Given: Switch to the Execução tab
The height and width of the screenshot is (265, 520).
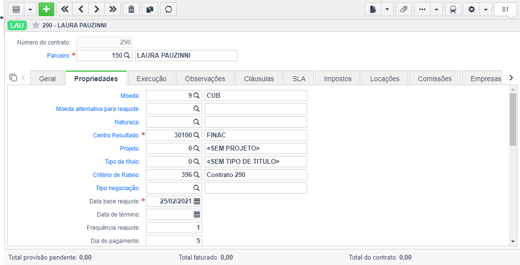Looking at the screenshot, I should point(151,79).
